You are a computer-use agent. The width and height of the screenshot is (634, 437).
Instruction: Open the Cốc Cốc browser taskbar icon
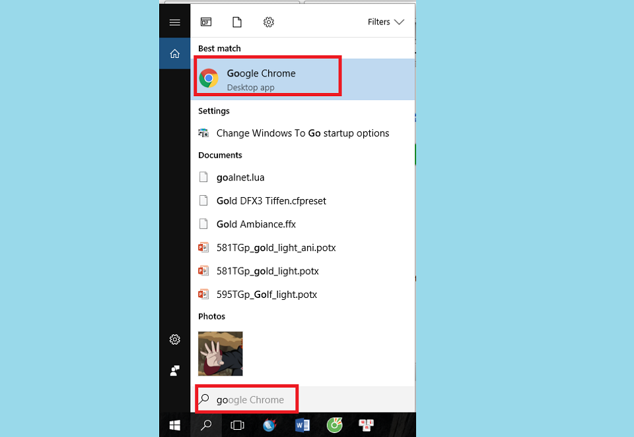pos(334,425)
